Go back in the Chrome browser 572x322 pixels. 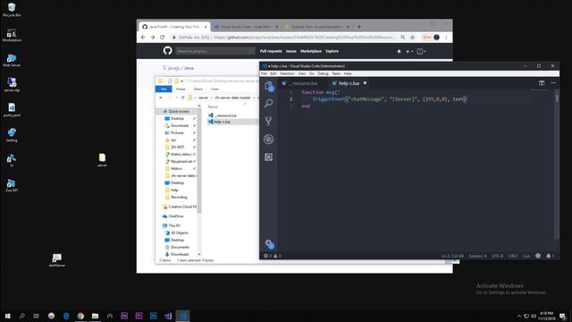[x=143, y=38]
